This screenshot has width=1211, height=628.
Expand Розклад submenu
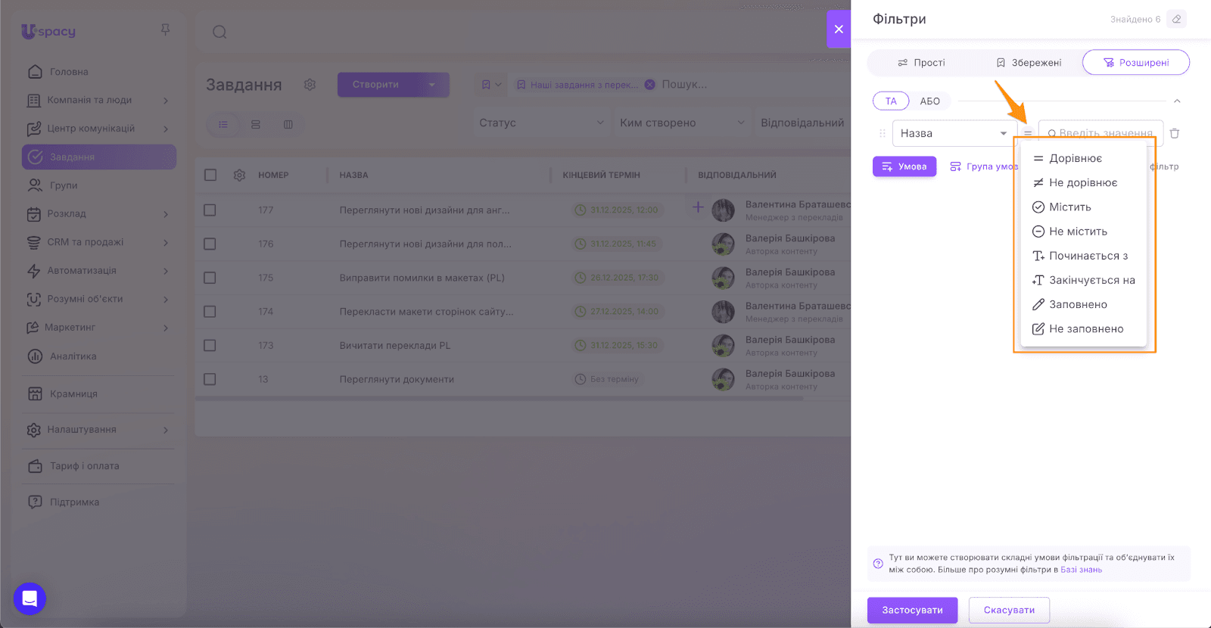click(x=166, y=214)
